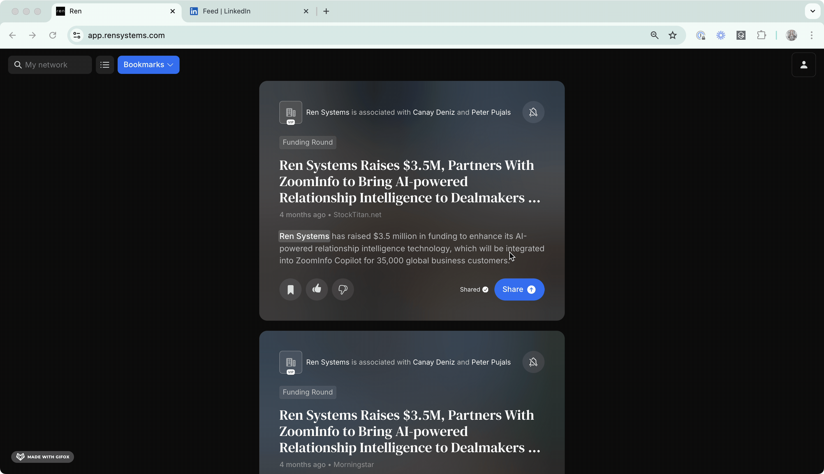Open the list view icon button

pos(105,65)
